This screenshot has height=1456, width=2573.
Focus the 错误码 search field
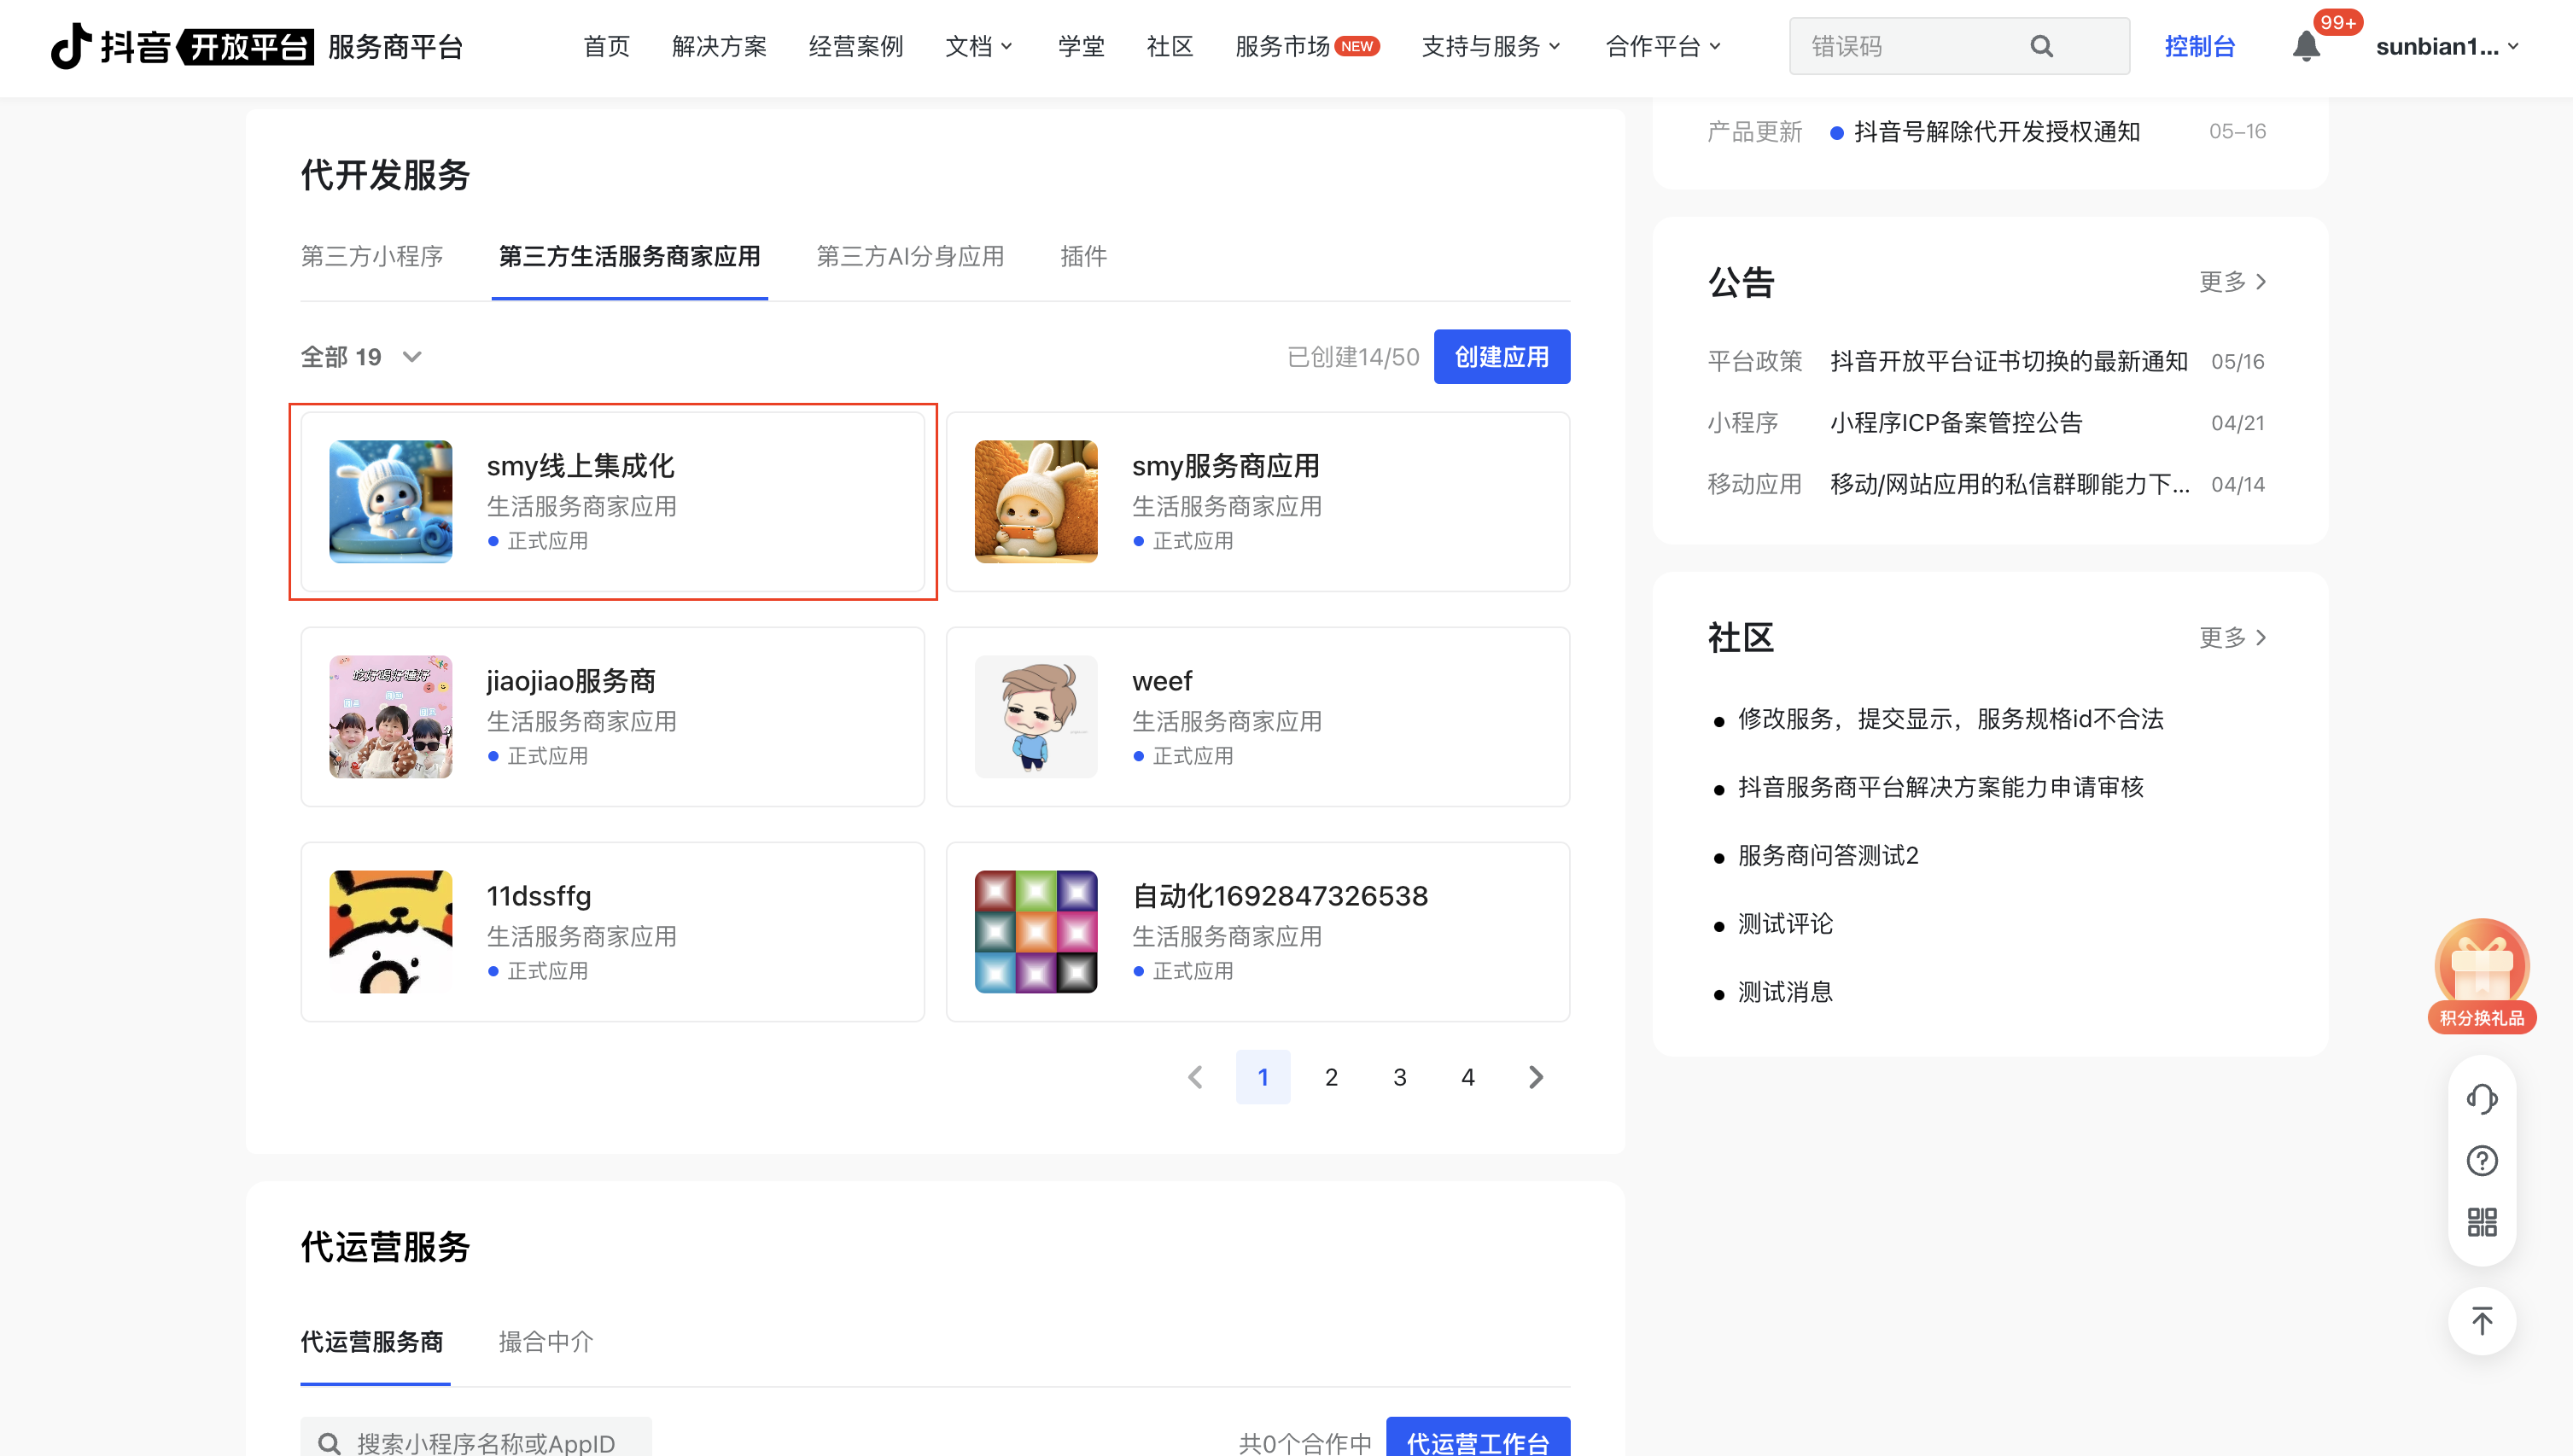[x=1958, y=46]
